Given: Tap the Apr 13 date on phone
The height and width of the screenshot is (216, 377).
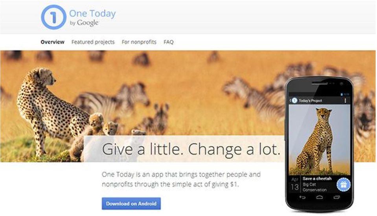Looking at the screenshot, I should (x=295, y=184).
